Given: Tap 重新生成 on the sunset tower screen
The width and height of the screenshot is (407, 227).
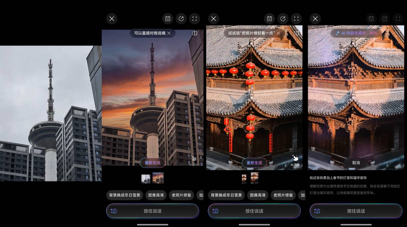Looking at the screenshot, I should click(x=152, y=163).
